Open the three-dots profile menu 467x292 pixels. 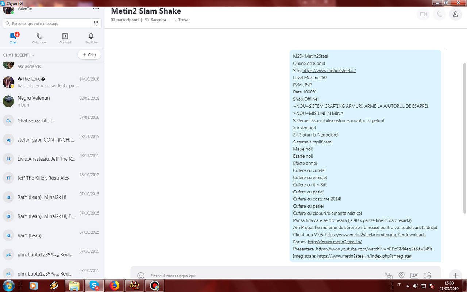(96, 8)
